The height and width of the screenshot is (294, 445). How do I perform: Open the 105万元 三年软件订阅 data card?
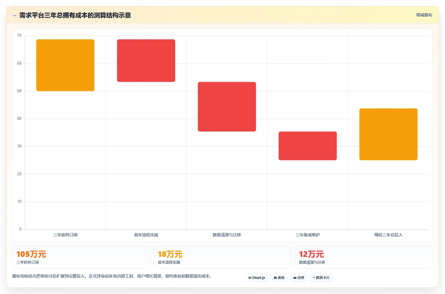pos(81,257)
